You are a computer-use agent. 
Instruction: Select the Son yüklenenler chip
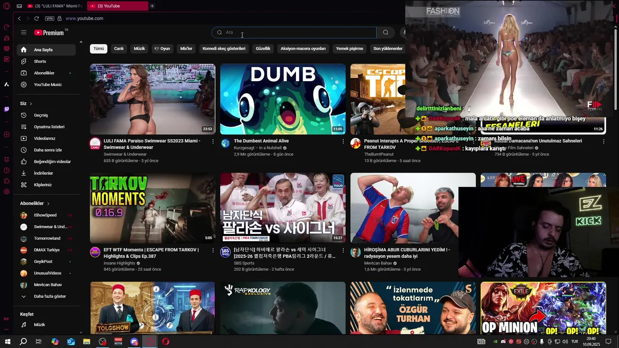tap(388, 48)
